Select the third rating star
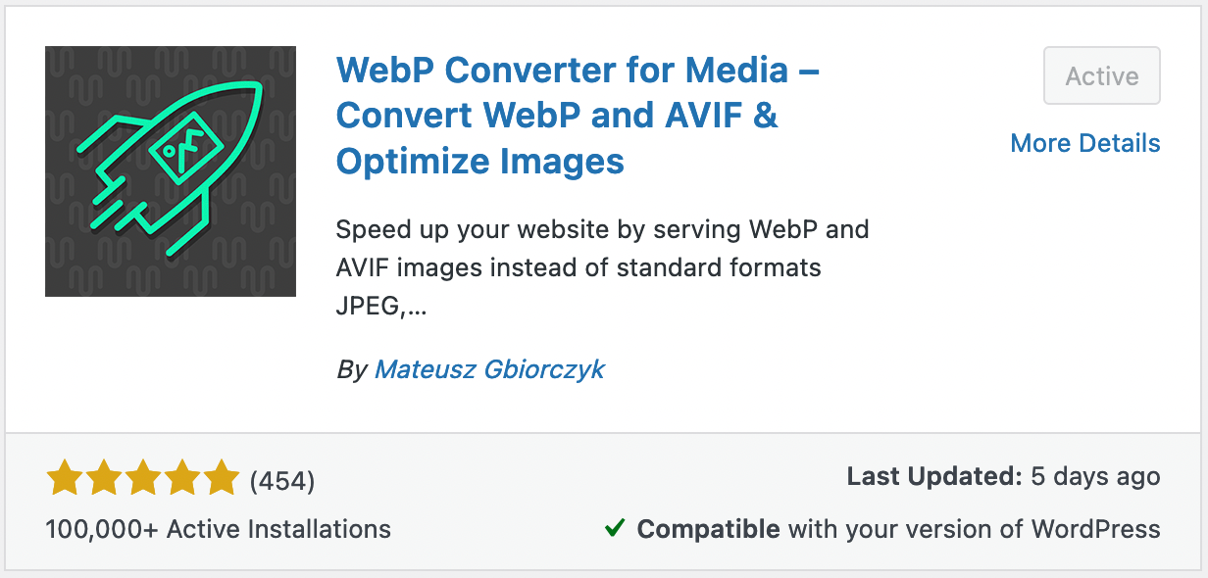This screenshot has height=578, width=1208. pos(143,479)
